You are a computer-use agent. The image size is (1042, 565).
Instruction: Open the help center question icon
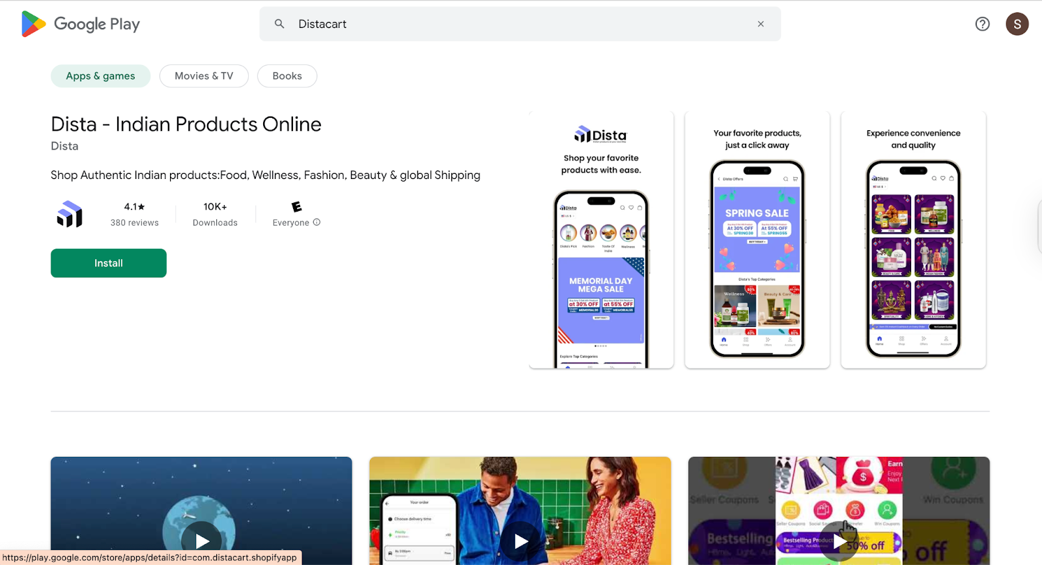pos(982,24)
